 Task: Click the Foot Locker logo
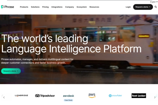tap(139, 96)
